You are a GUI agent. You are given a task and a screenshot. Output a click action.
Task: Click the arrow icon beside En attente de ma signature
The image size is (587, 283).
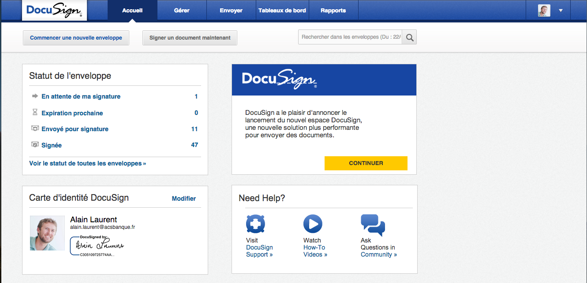point(35,96)
